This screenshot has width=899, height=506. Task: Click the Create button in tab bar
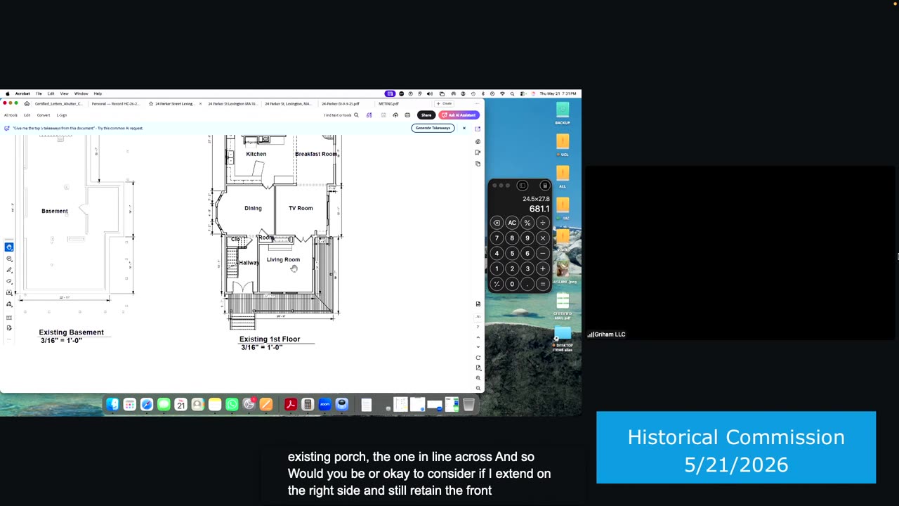tap(445, 103)
